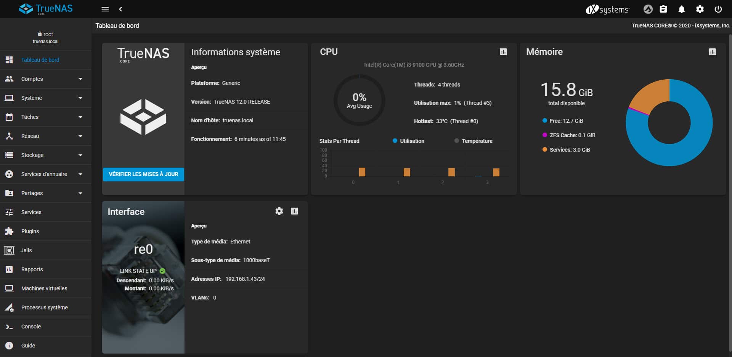Collapse sidebar with back chevron icon
Image resolution: width=732 pixels, height=357 pixels.
[120, 9]
